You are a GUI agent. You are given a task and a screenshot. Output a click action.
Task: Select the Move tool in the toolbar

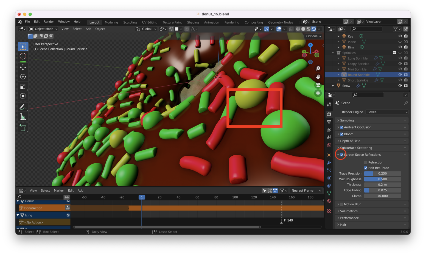tap(23, 67)
